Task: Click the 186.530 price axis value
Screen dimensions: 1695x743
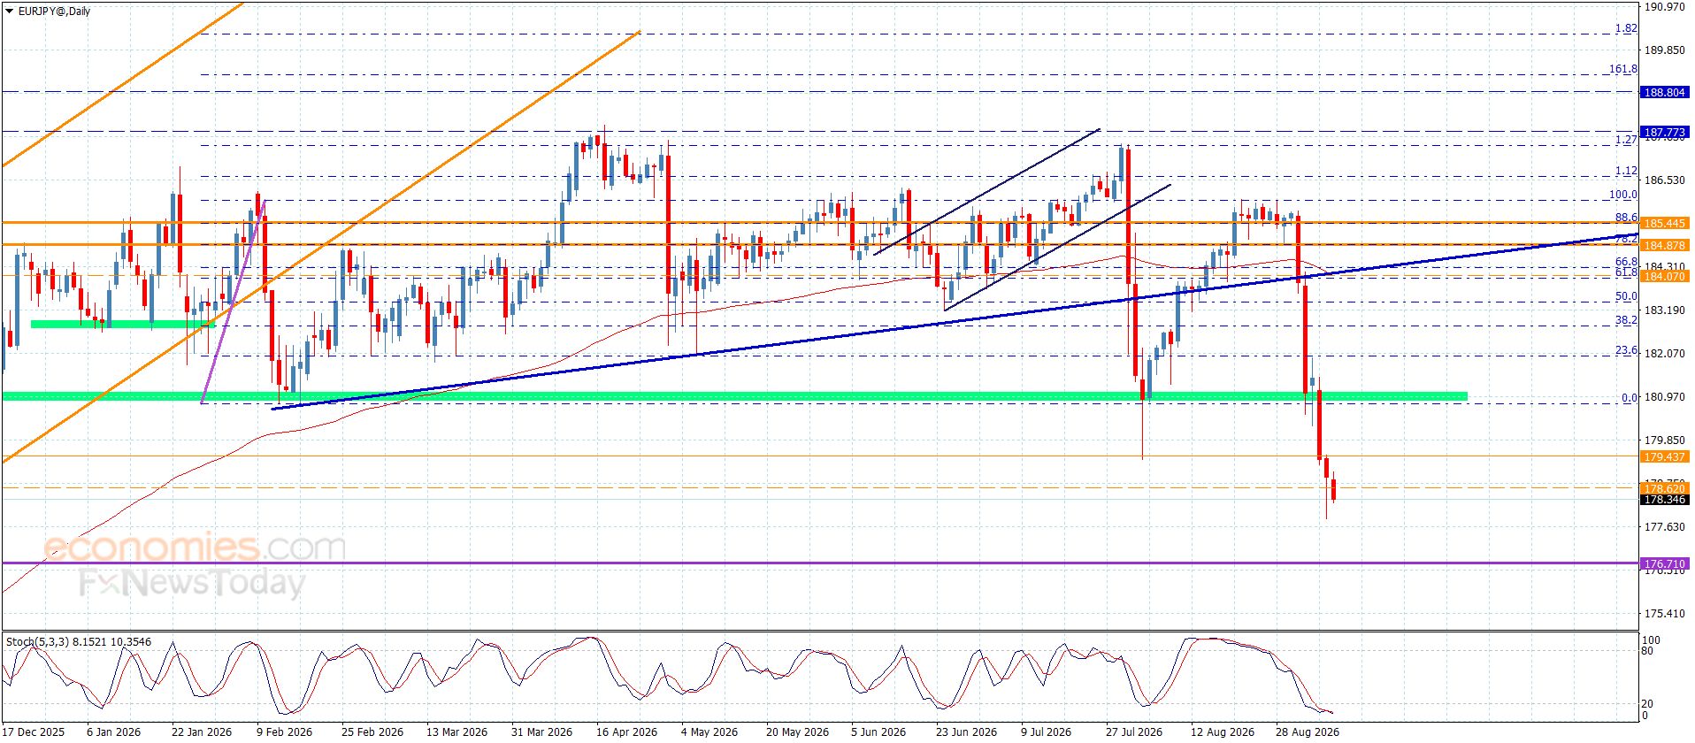Action: coord(1664,180)
